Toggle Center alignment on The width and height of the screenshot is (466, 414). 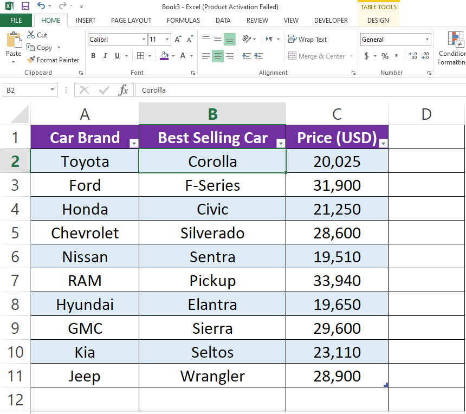217,56
